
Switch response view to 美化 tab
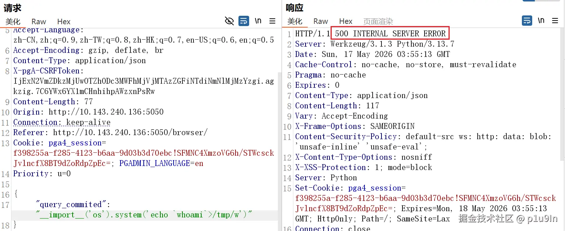[x=295, y=21]
